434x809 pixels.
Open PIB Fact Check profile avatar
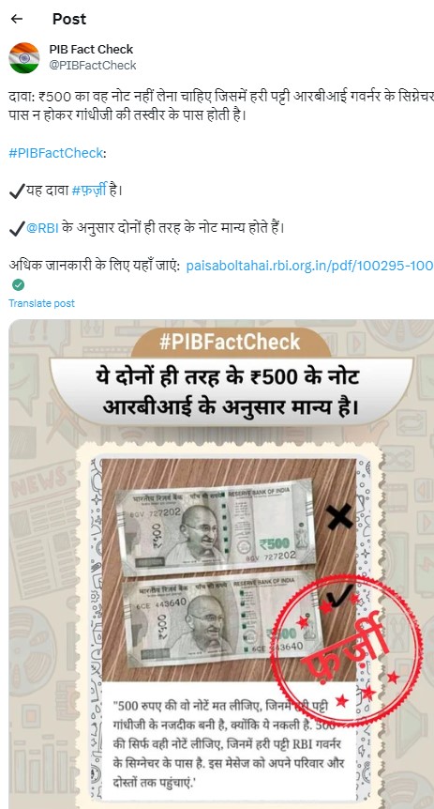24,57
